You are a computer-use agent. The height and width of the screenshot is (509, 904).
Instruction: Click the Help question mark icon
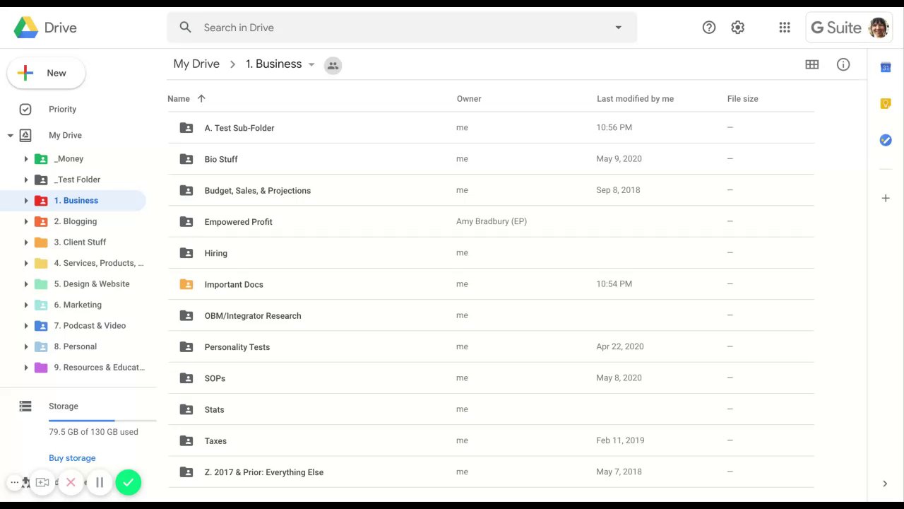(709, 28)
